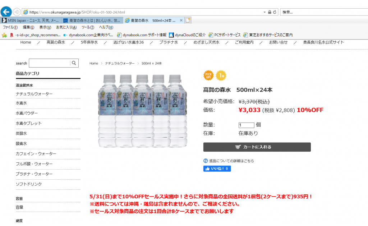The width and height of the screenshot is (368, 226).
Task: Click 高賀の森水 in site navigation
Action: tap(56, 42)
